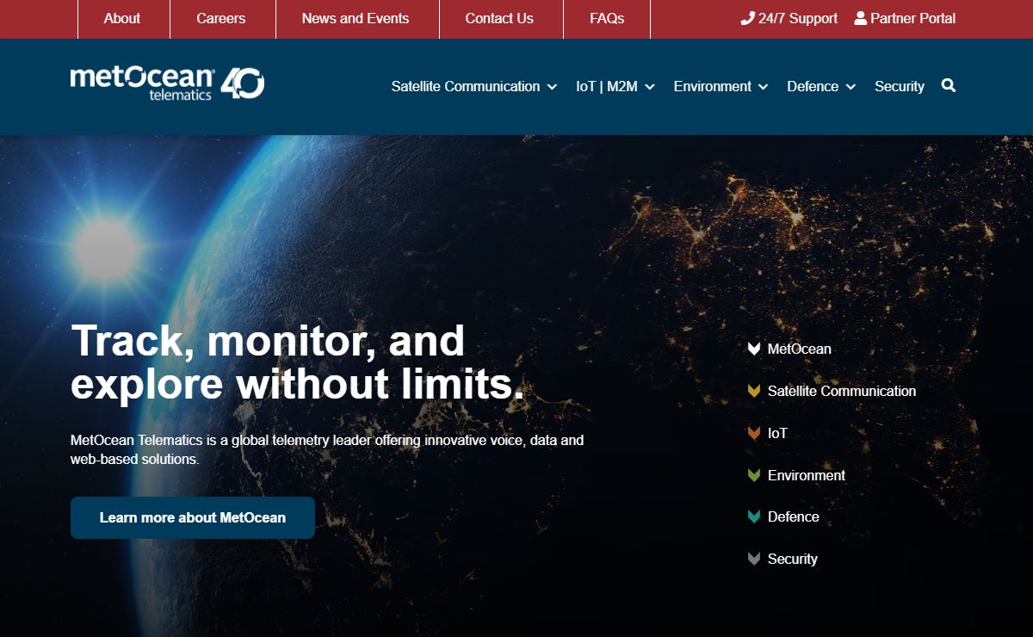Viewport: 1033px width, 637px height.
Task: Select Security text in hero list
Action: click(x=793, y=559)
